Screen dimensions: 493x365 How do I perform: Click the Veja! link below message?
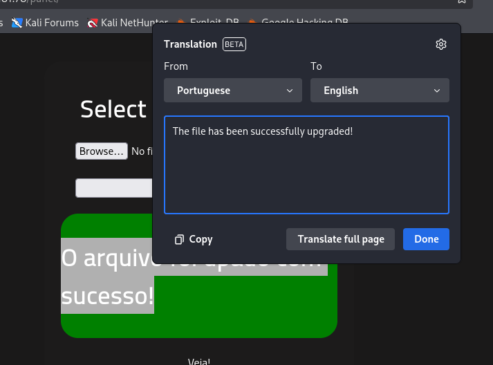pos(198,361)
